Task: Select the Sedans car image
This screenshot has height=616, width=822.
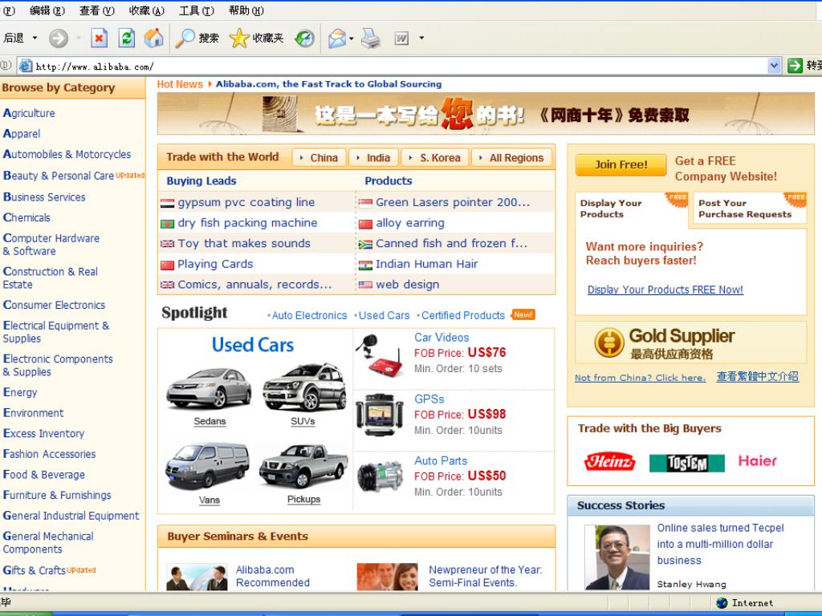Action: (210, 389)
